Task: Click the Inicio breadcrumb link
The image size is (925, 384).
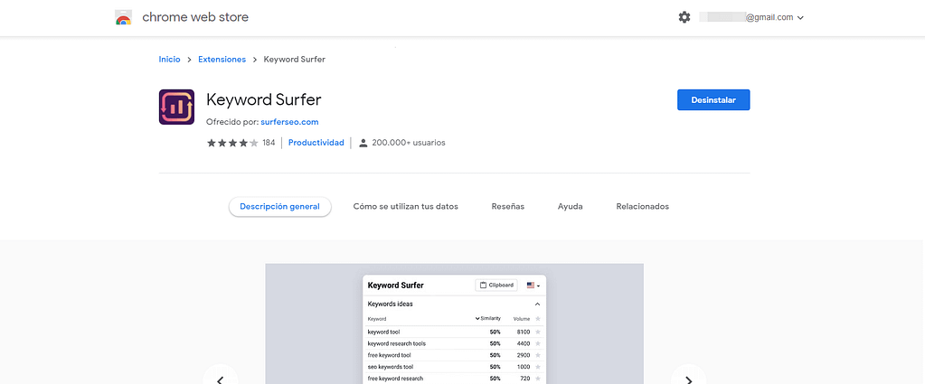Action: click(169, 60)
